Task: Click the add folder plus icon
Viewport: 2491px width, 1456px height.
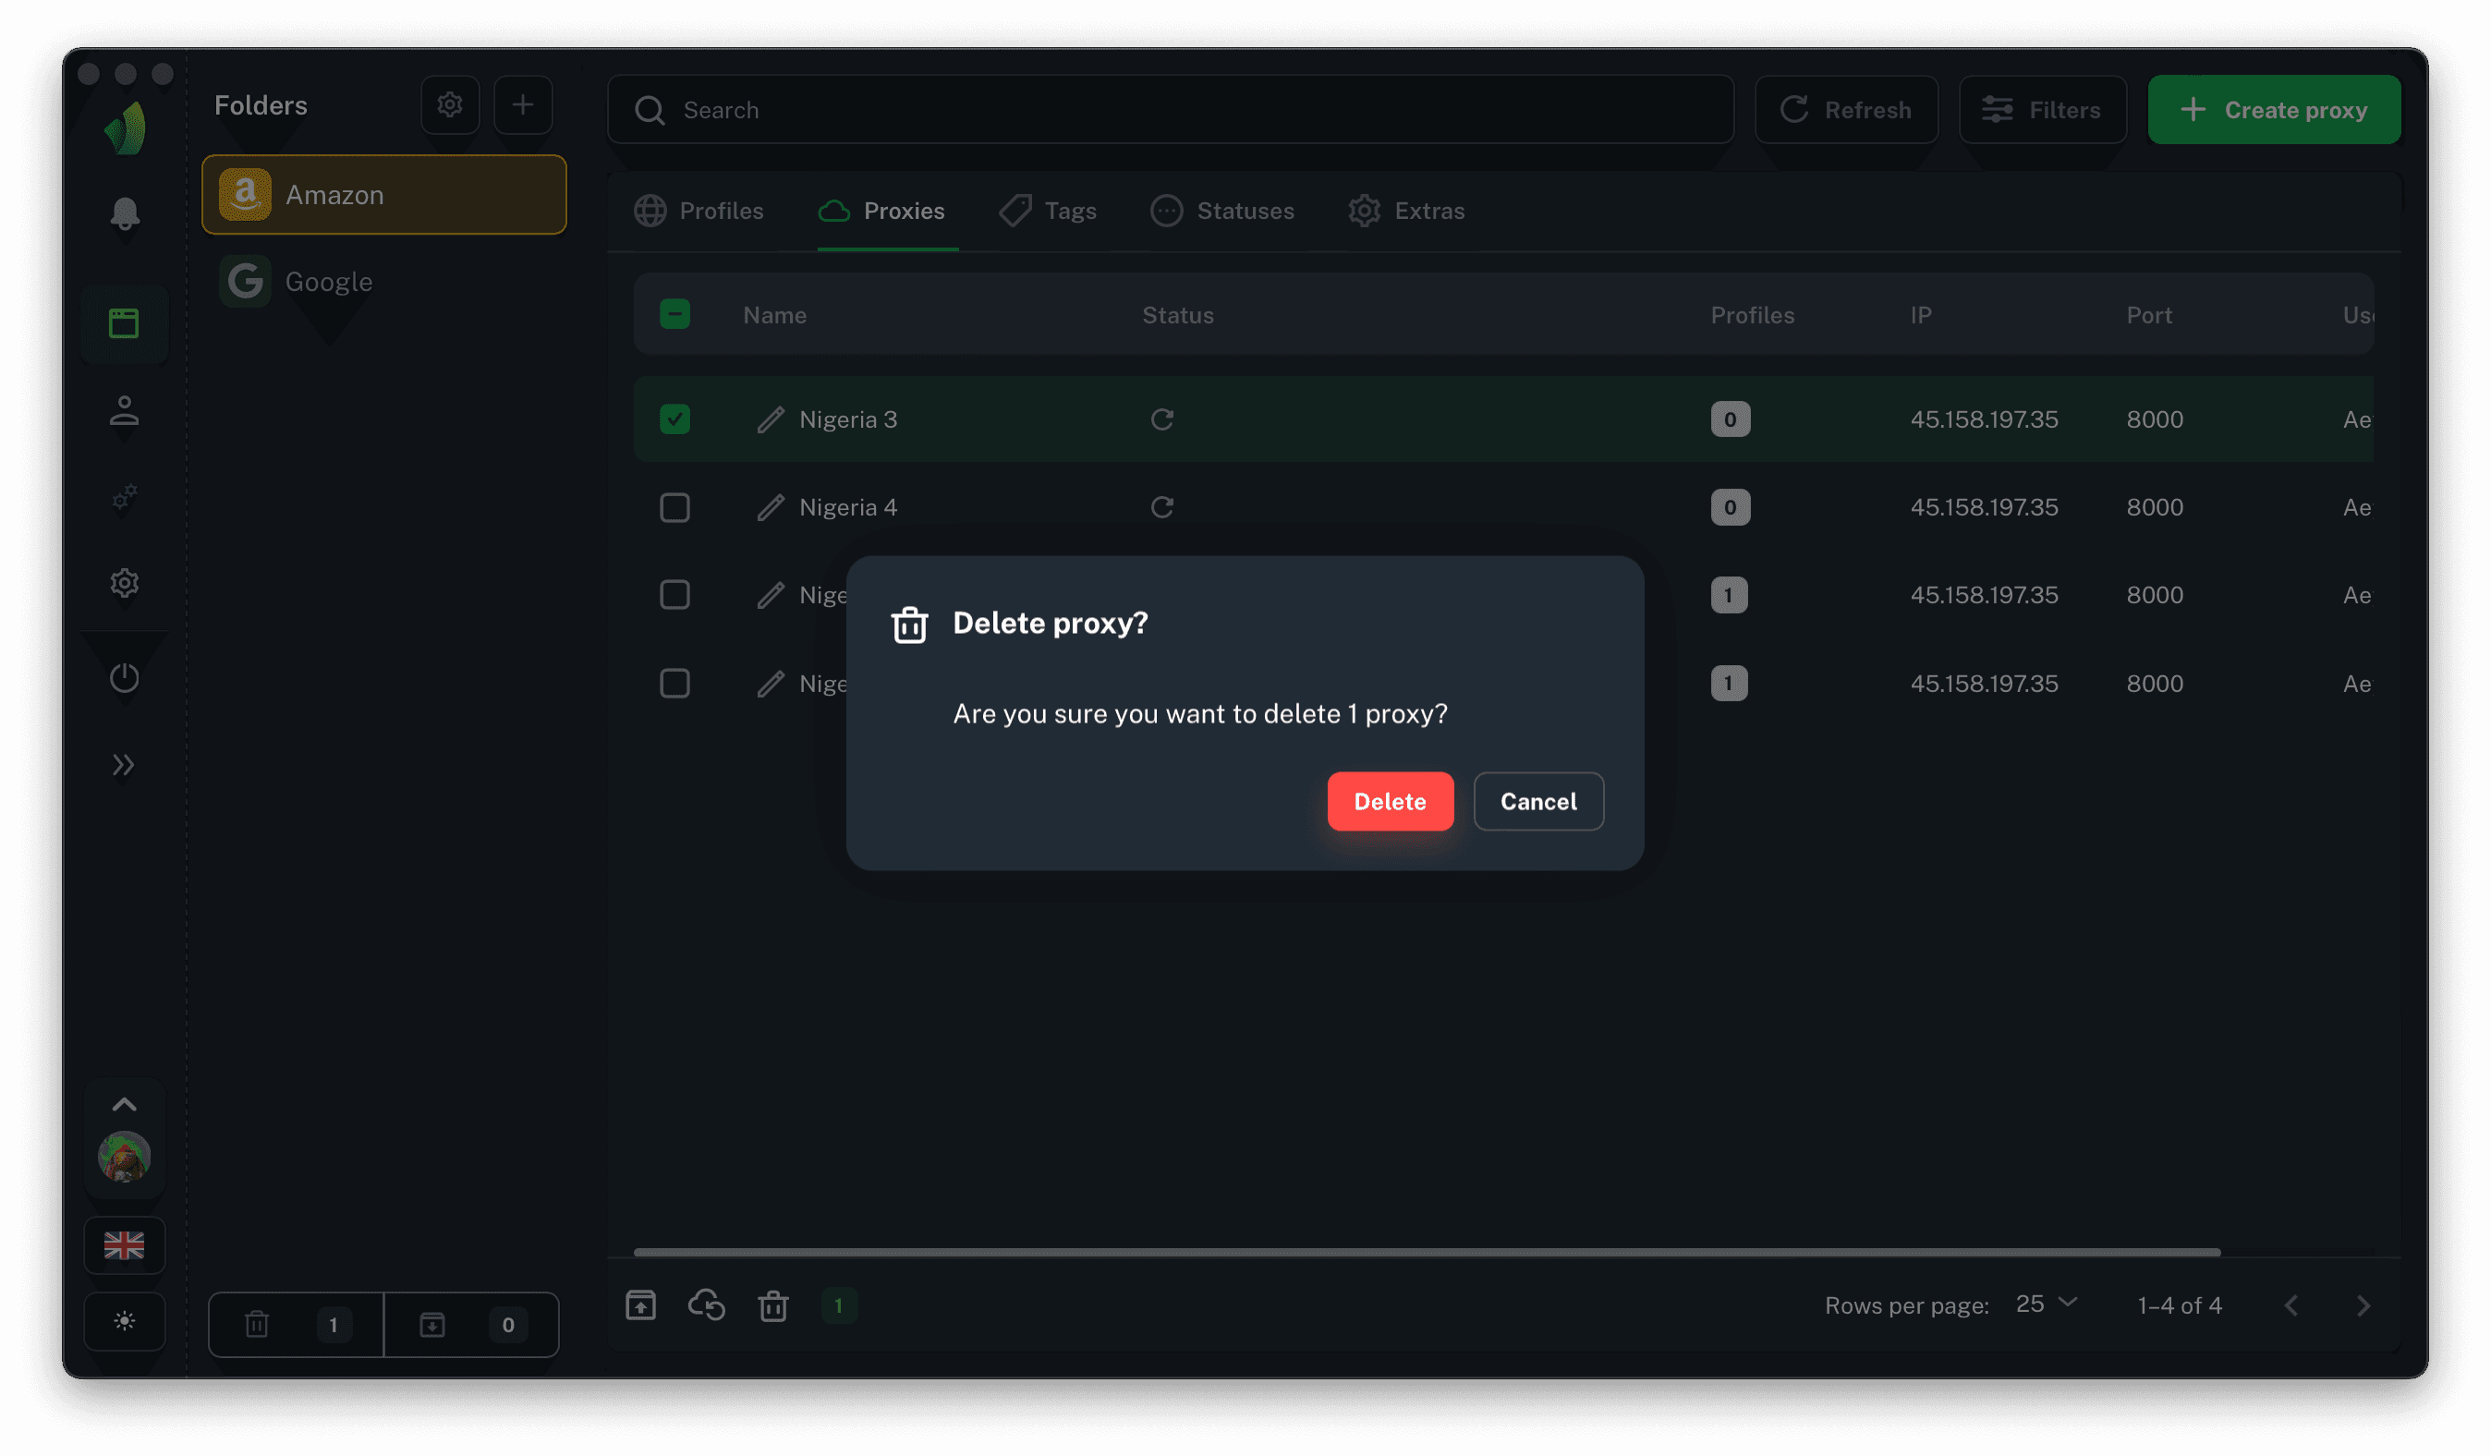Action: (x=523, y=104)
